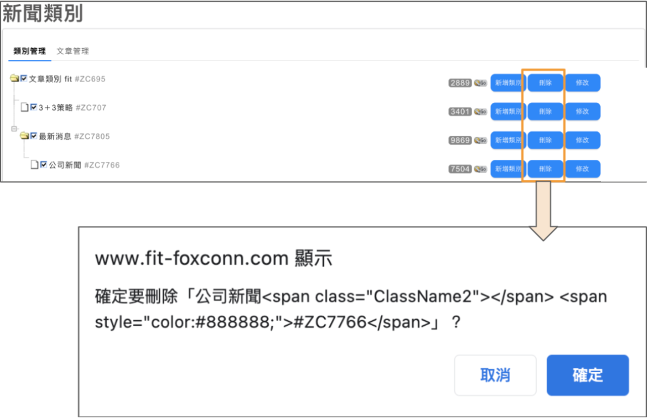Open the 類別管理 tab
648x419 pixels.
click(x=30, y=51)
